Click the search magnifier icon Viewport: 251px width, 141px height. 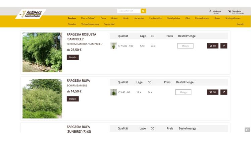[x=143, y=11]
